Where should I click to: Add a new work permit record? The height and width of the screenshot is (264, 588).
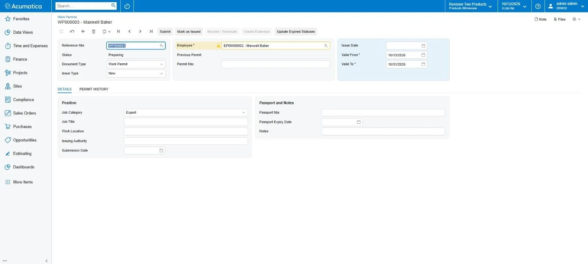point(83,31)
